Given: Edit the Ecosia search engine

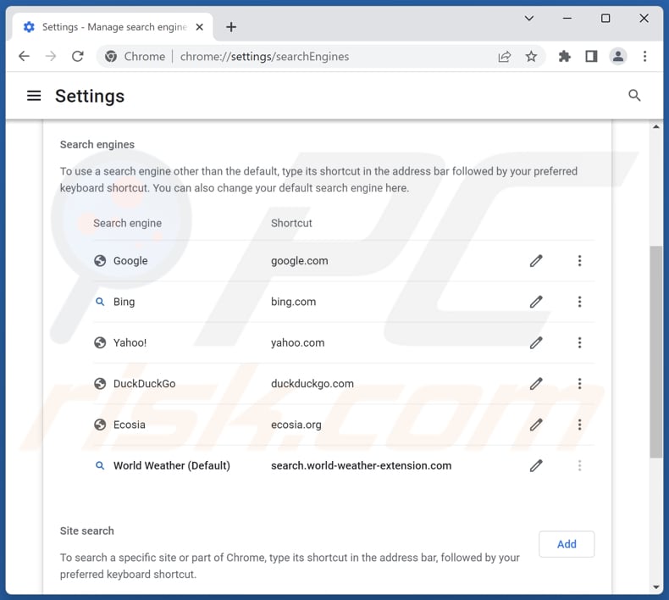Looking at the screenshot, I should pos(536,425).
